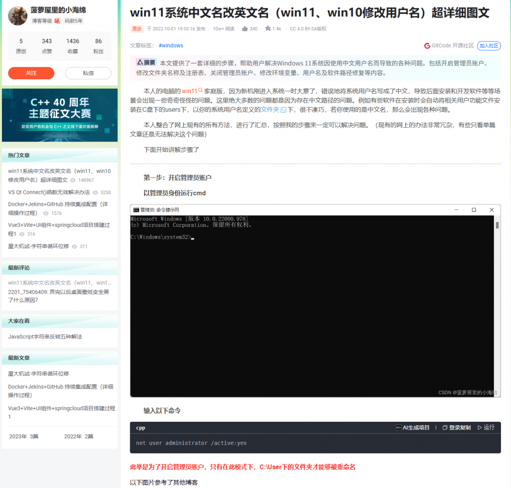Screen dimensions: 511x488
Task: Click the AI生成项目 code icon
Action: (399, 428)
